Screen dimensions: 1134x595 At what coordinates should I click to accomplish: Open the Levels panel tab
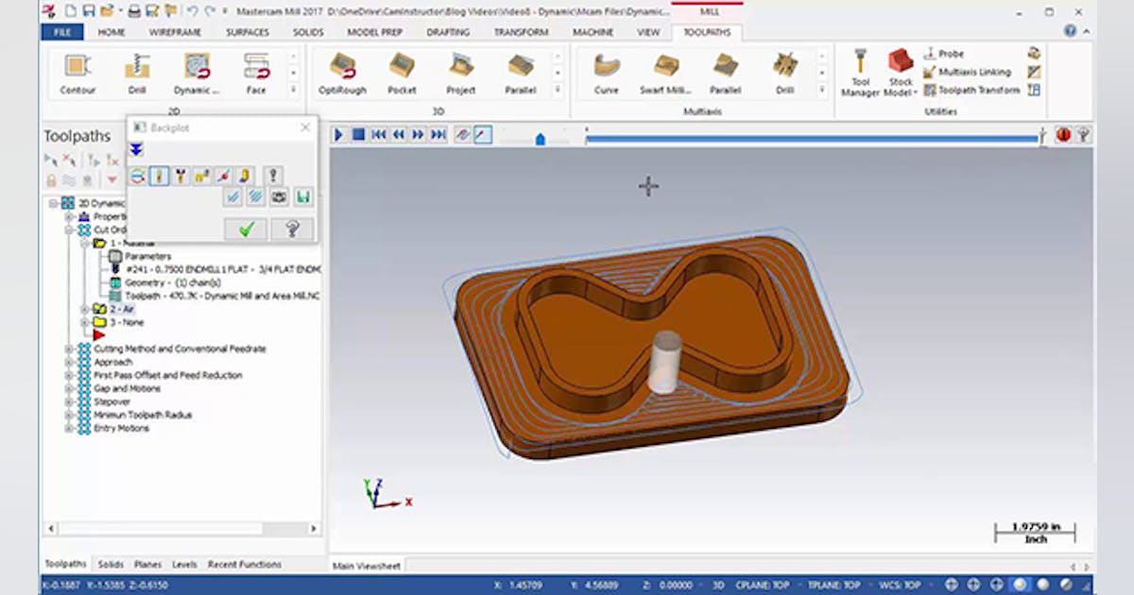184,564
